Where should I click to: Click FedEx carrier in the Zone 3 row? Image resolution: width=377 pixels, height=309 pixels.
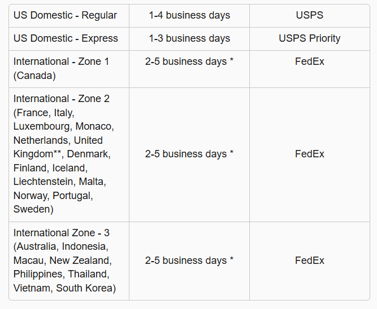coord(310,261)
